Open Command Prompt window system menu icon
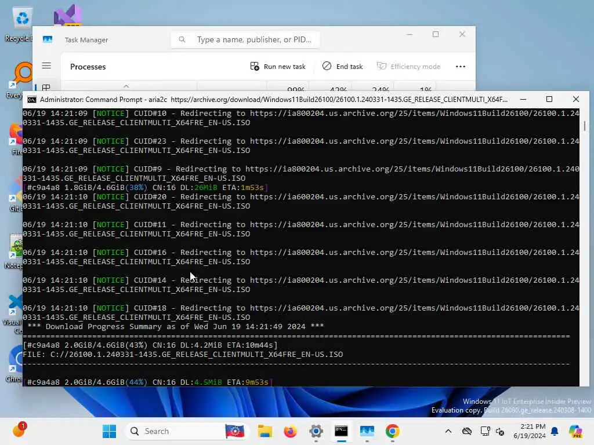Image resolution: width=594 pixels, height=445 pixels. pos(32,100)
